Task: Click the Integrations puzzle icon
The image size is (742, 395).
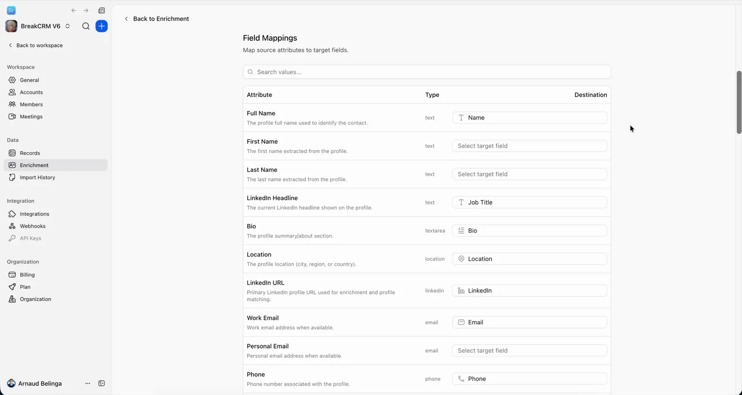Action: [12, 214]
